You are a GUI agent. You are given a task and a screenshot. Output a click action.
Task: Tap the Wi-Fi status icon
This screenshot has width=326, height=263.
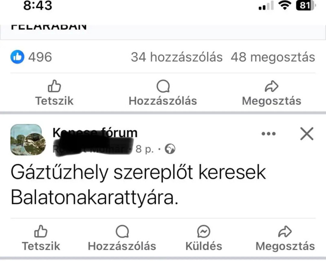(x=285, y=5)
